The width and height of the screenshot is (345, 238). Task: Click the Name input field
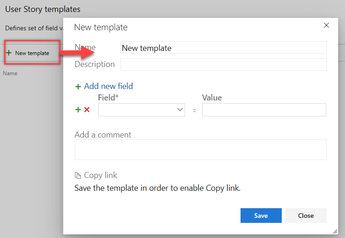click(223, 48)
